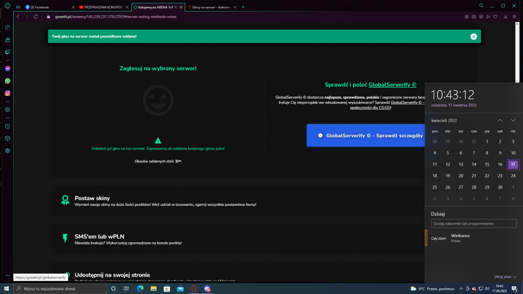523x294 pixels.
Task: Open Udostępnij na swojej stronie section
Action: tap(112, 275)
